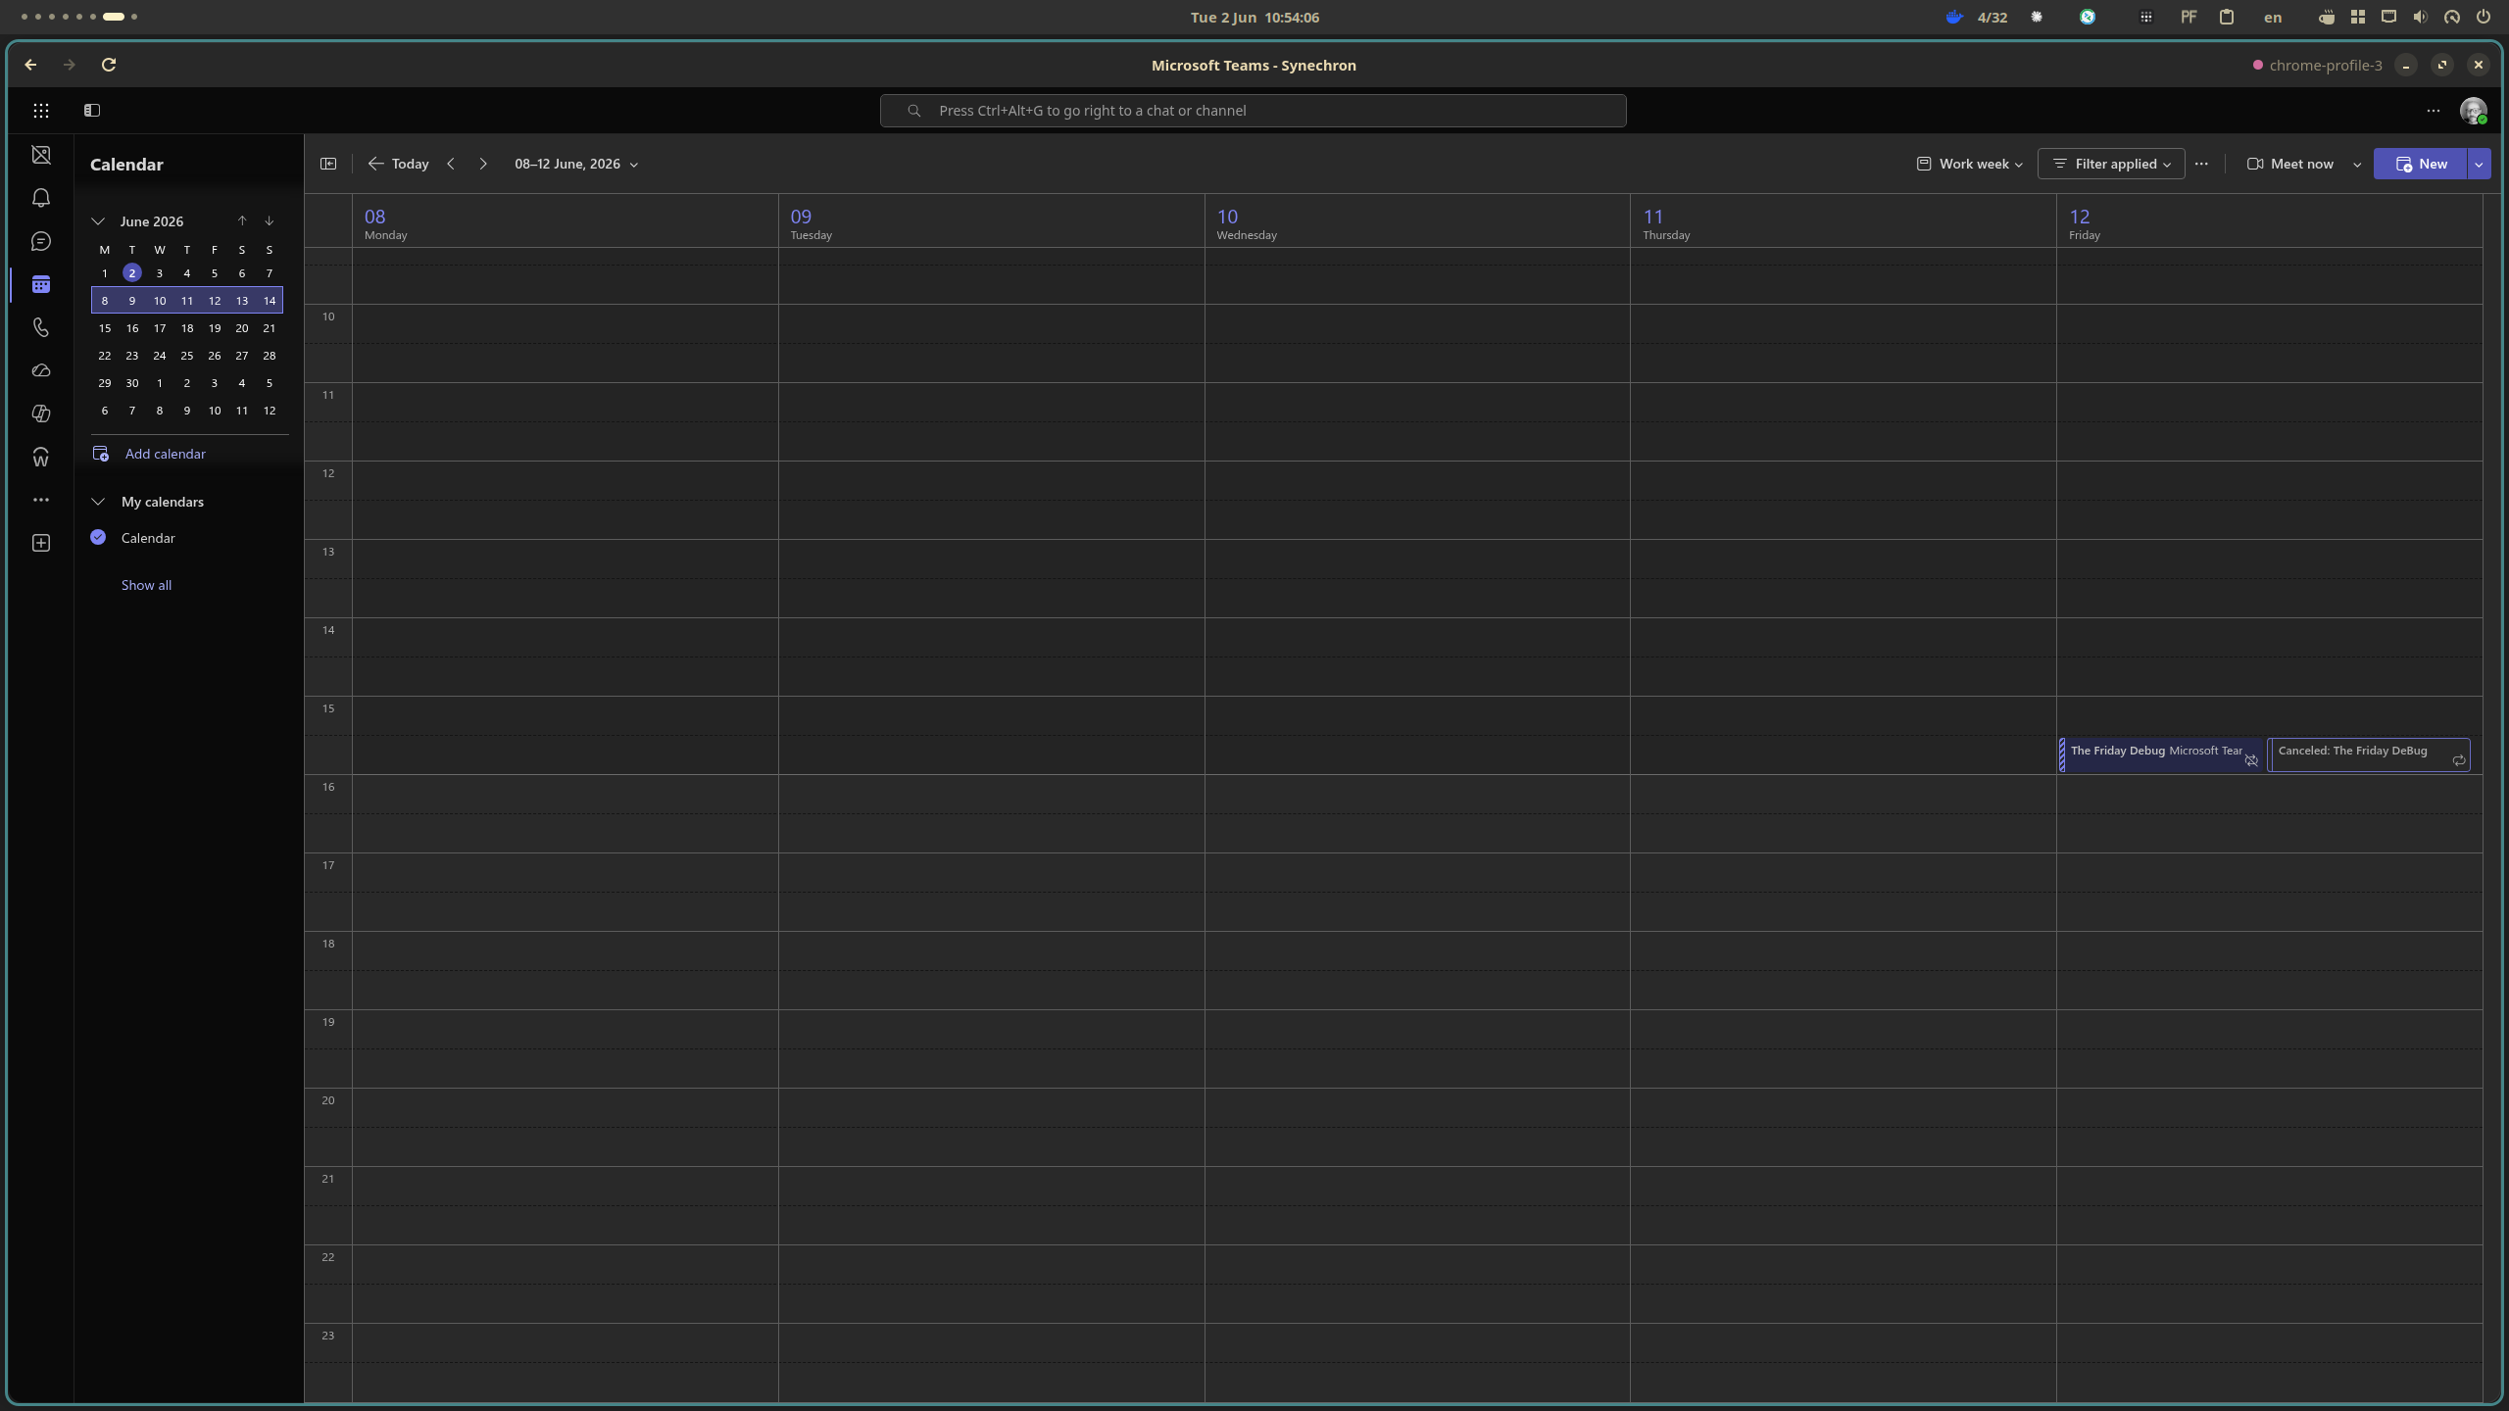Open the 08–12 June, 2026 date picker
This screenshot has width=2509, height=1411.
(576, 164)
